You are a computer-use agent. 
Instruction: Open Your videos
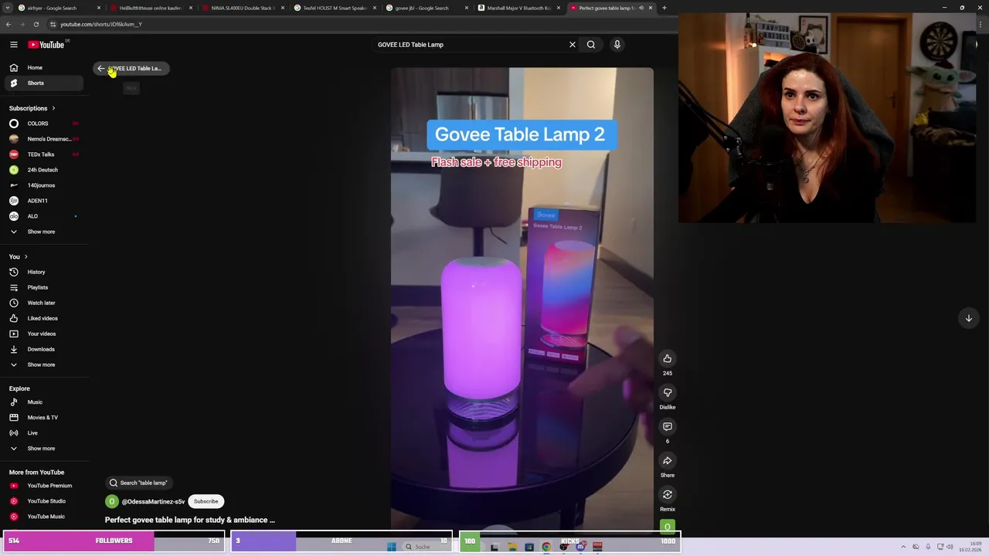click(x=43, y=334)
